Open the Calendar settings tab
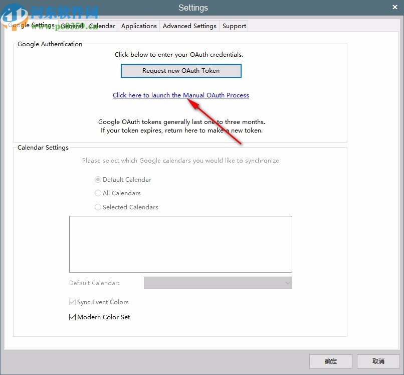 coord(102,26)
